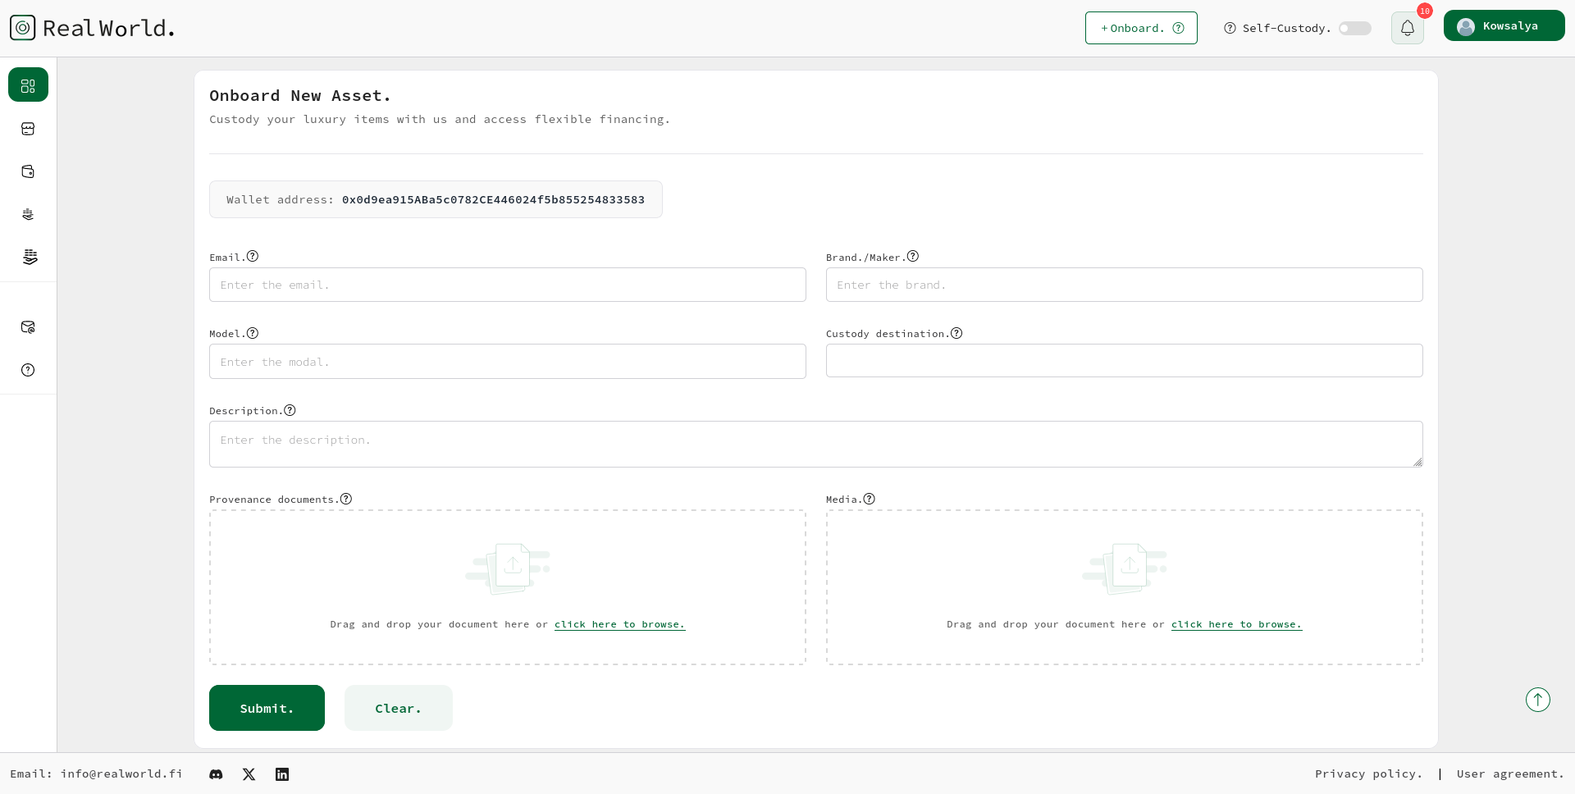Click the scroll-to-top arrow icon
Image resolution: width=1575 pixels, height=794 pixels.
[x=1537, y=700]
